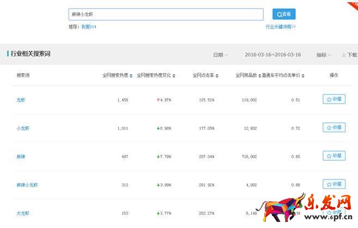Image resolution: width=358 pixels, height=228 pixels.
Task: Expand the 日期 dropdown
Action: 221,55
